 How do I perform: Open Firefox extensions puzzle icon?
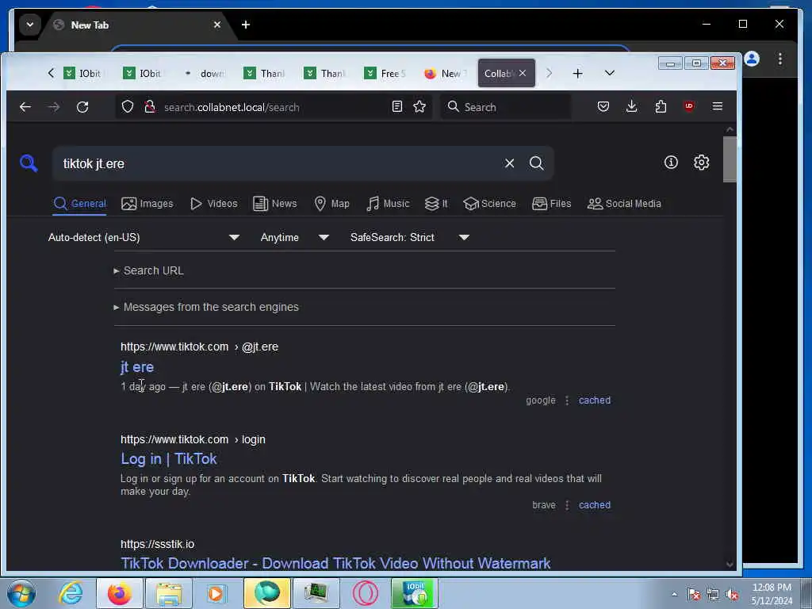point(661,107)
